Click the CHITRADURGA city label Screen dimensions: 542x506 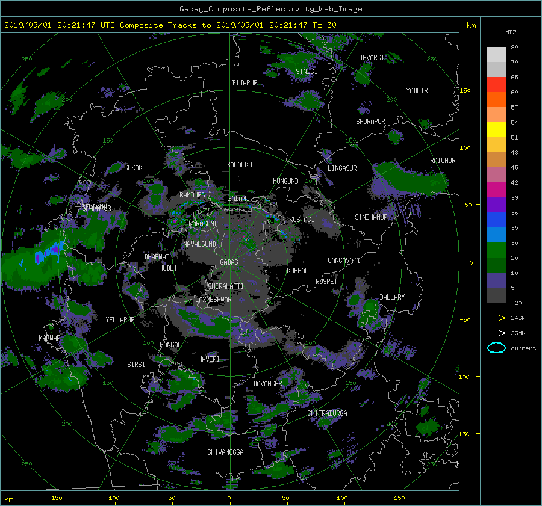328,413
